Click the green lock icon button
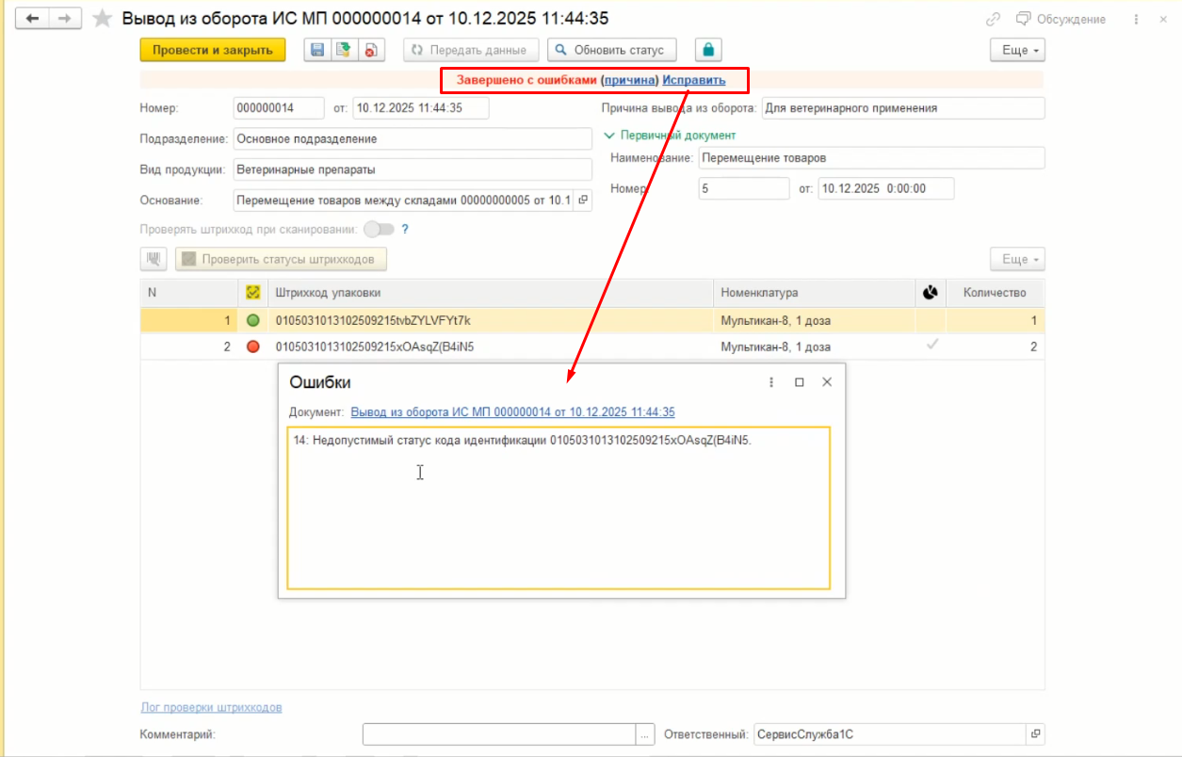 (x=708, y=50)
